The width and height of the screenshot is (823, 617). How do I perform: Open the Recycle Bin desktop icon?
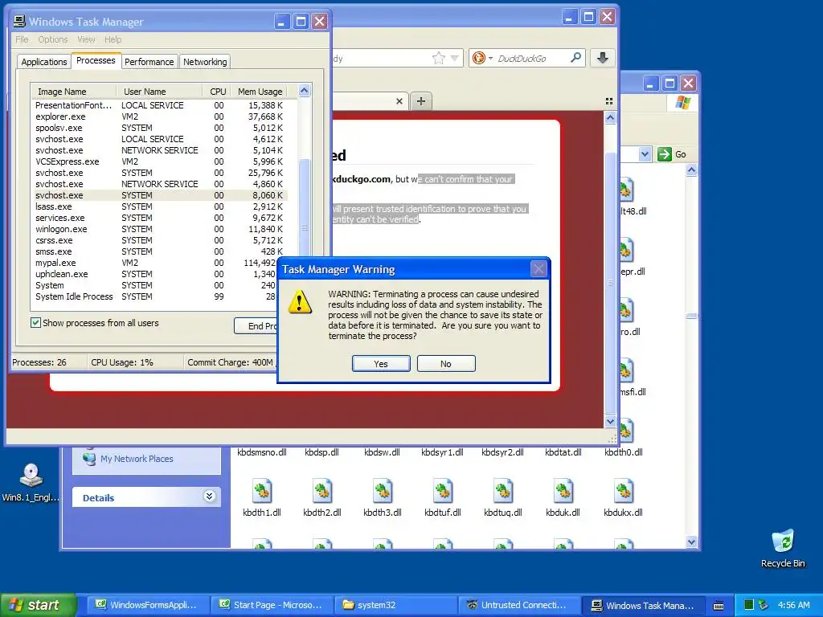click(783, 542)
